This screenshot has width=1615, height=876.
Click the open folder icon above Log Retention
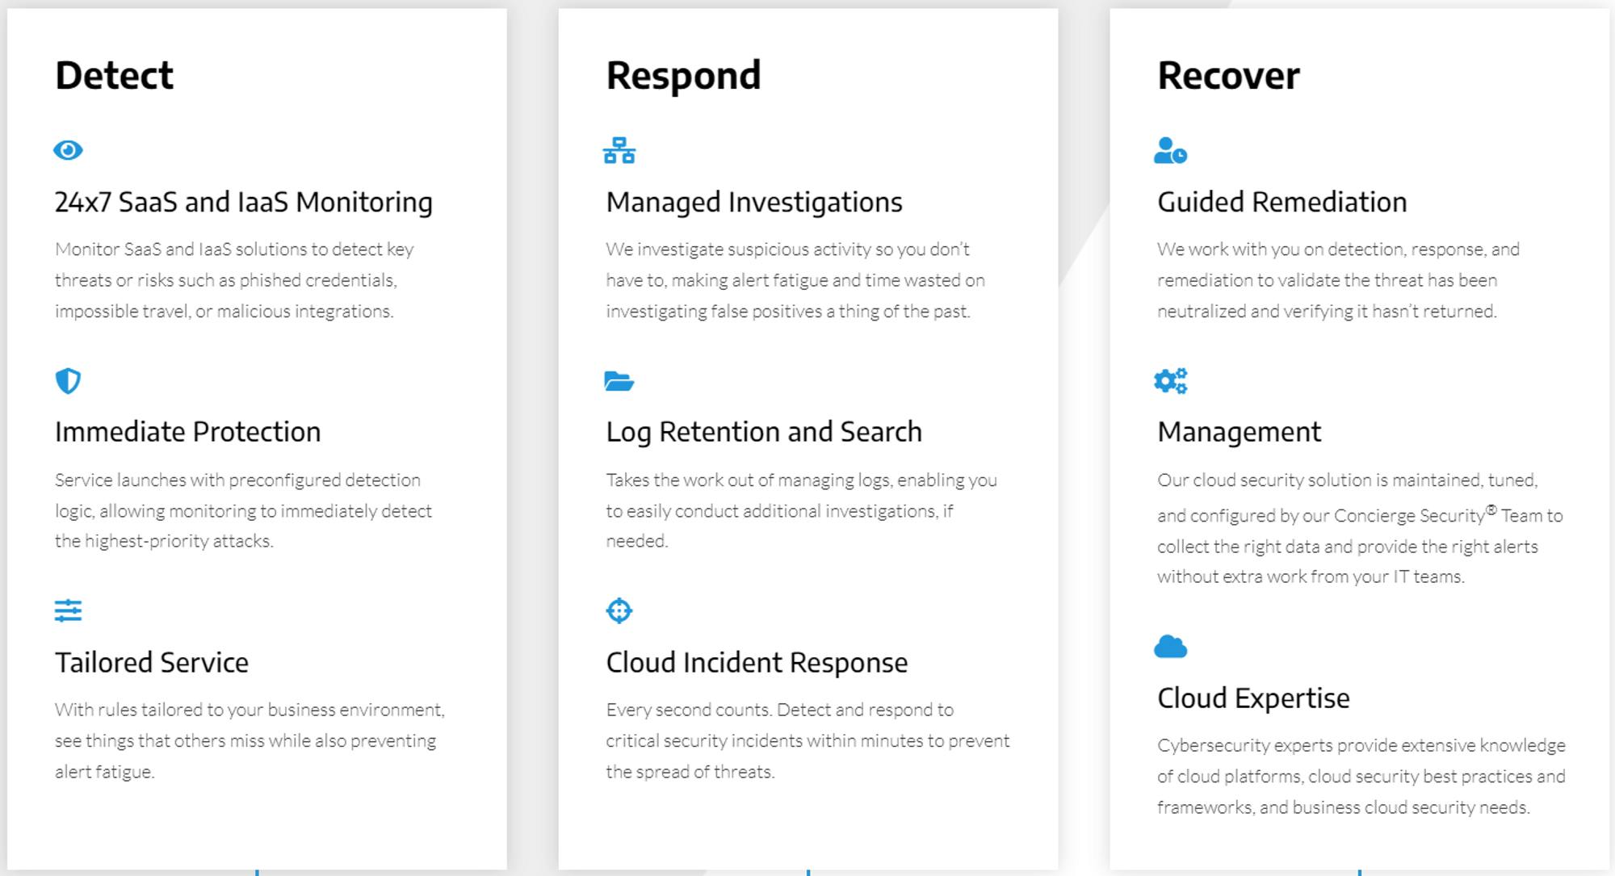tap(619, 381)
